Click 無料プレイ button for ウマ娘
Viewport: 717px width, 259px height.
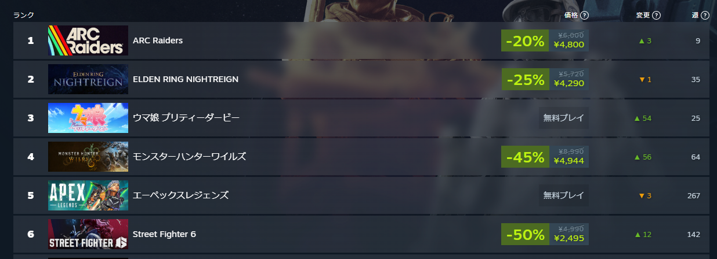[563, 118]
